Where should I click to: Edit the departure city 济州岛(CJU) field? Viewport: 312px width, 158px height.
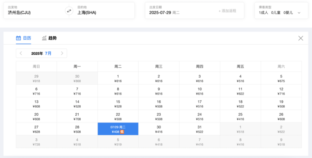36,11
